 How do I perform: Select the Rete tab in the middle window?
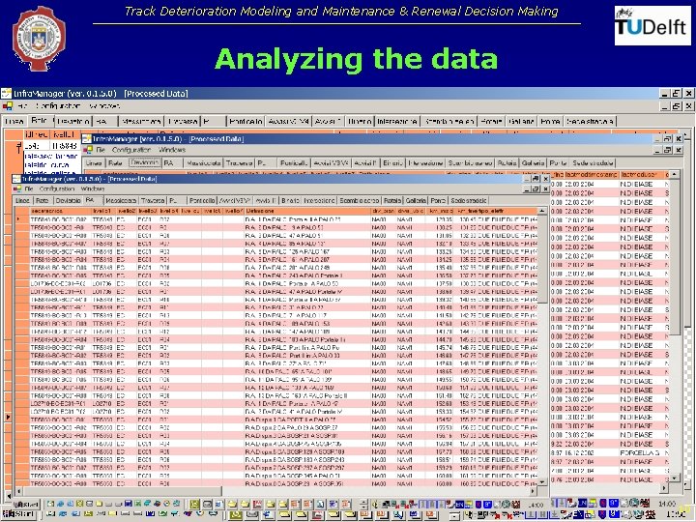point(115,163)
